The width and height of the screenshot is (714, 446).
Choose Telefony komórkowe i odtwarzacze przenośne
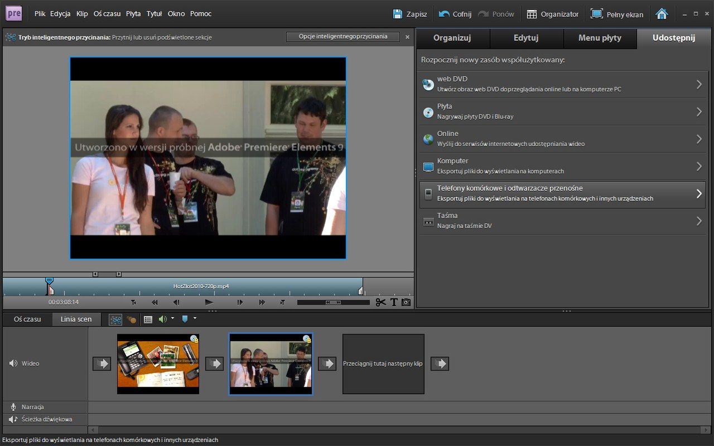pyautogui.click(x=562, y=194)
